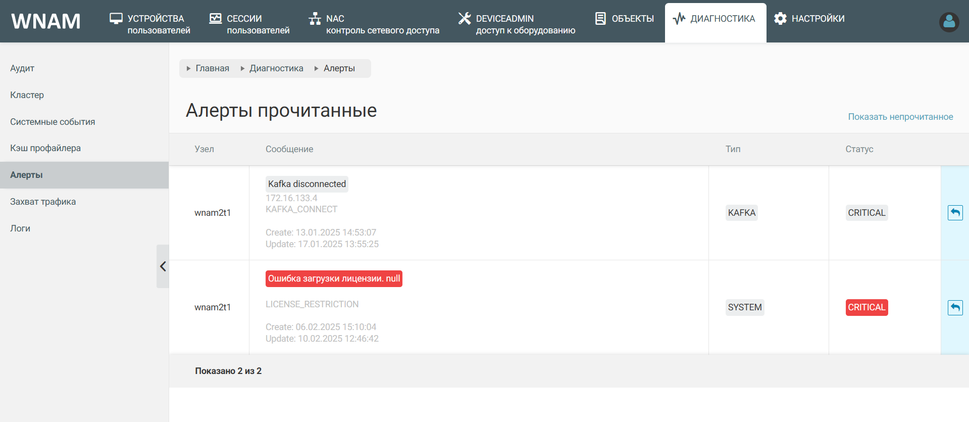Collapse the left sidebar panel
Screen dimensions: 969x422
(163, 266)
